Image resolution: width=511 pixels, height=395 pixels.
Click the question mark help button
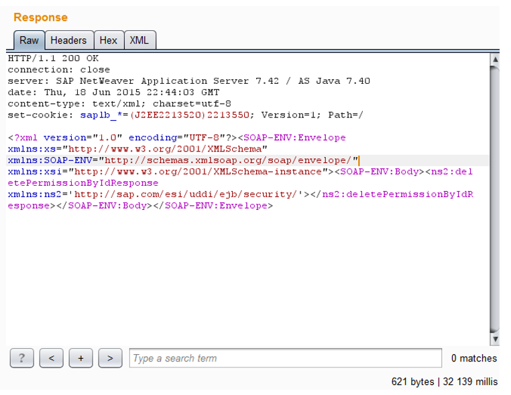tap(22, 358)
